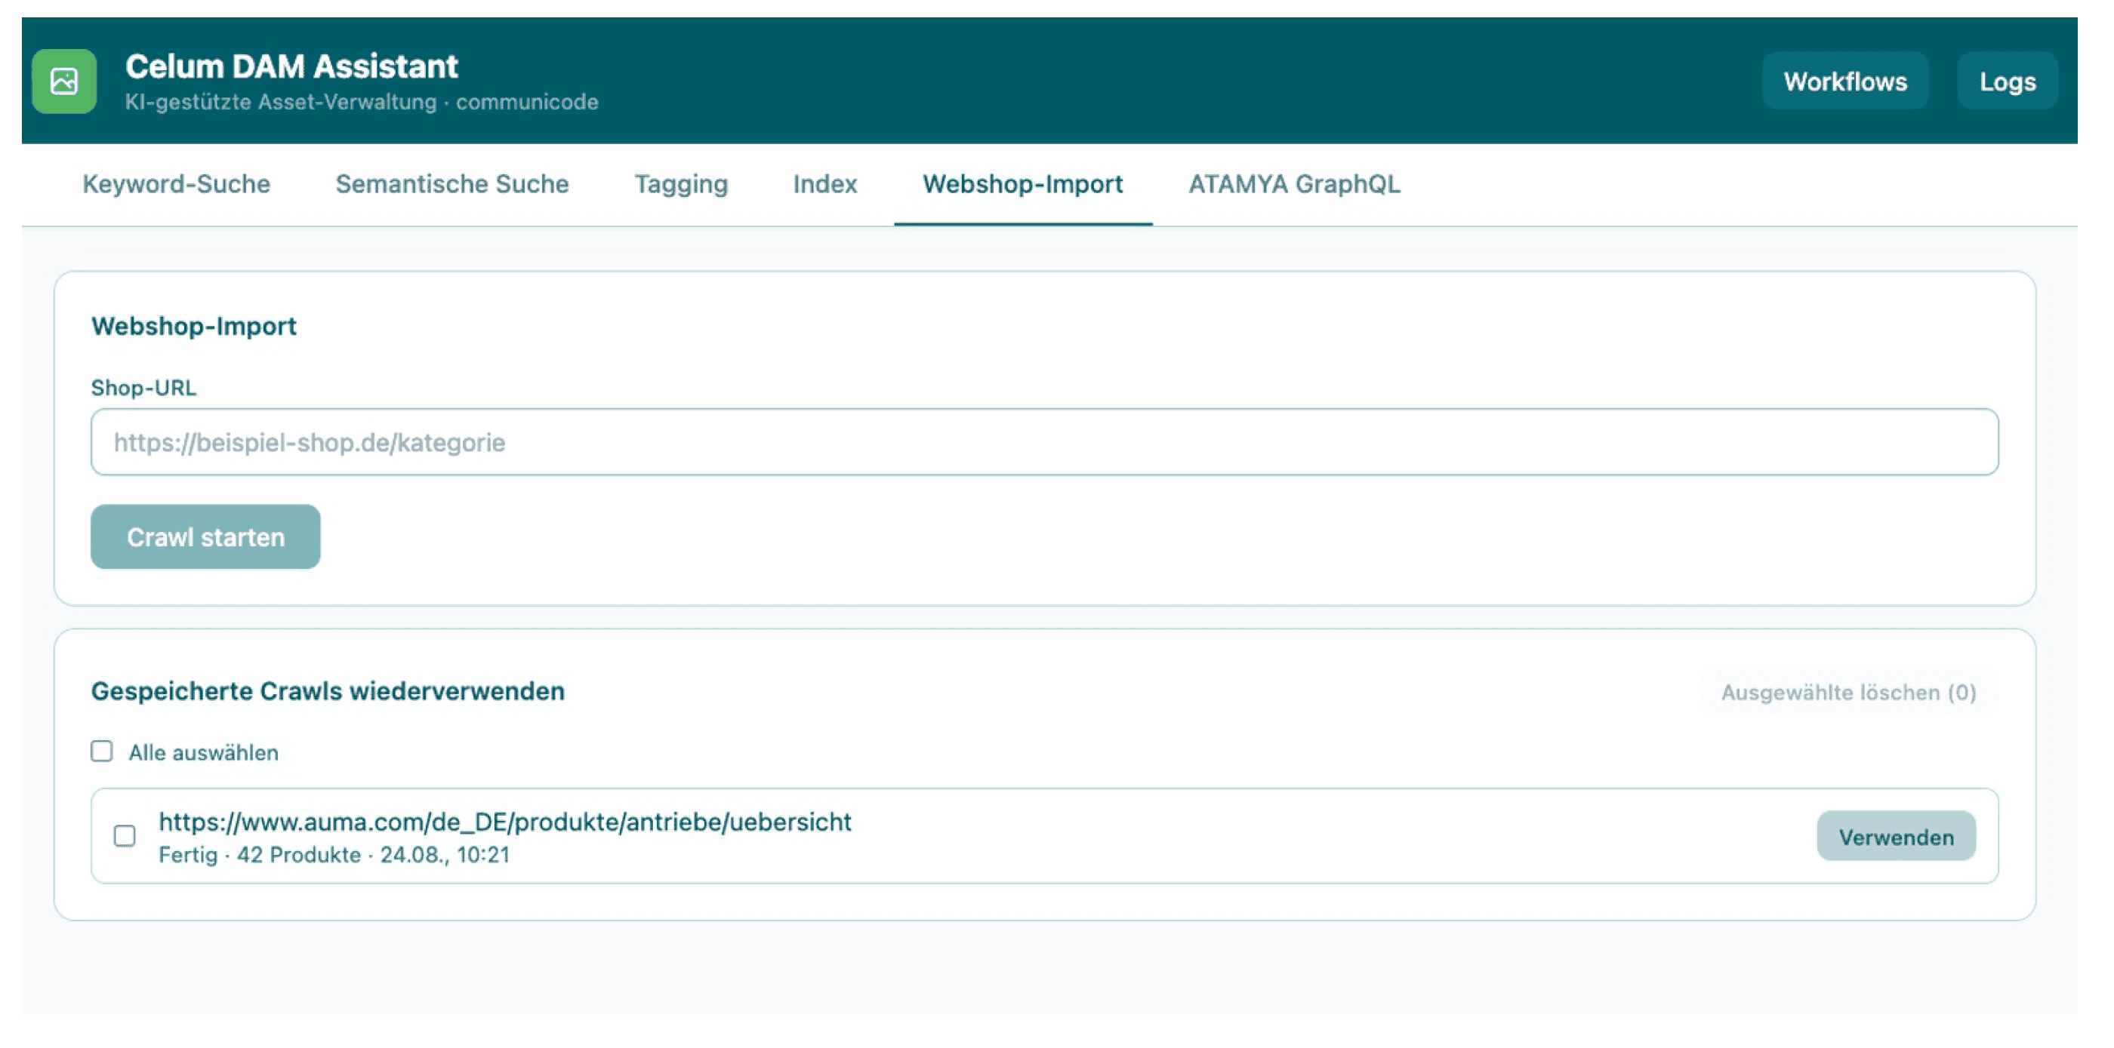Open the Logs page
Image resolution: width=2114 pixels, height=1048 pixels.
2008,81
